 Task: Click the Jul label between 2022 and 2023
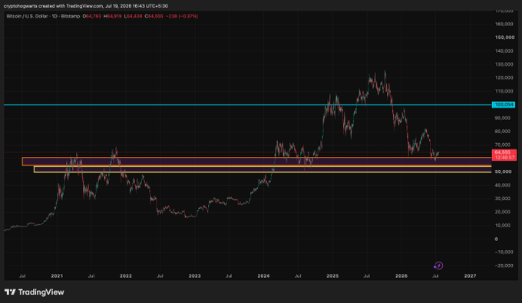coord(160,275)
